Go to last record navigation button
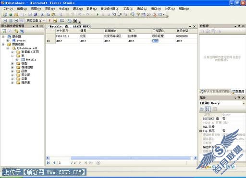246x178 pixels. pyautogui.click(x=86, y=163)
